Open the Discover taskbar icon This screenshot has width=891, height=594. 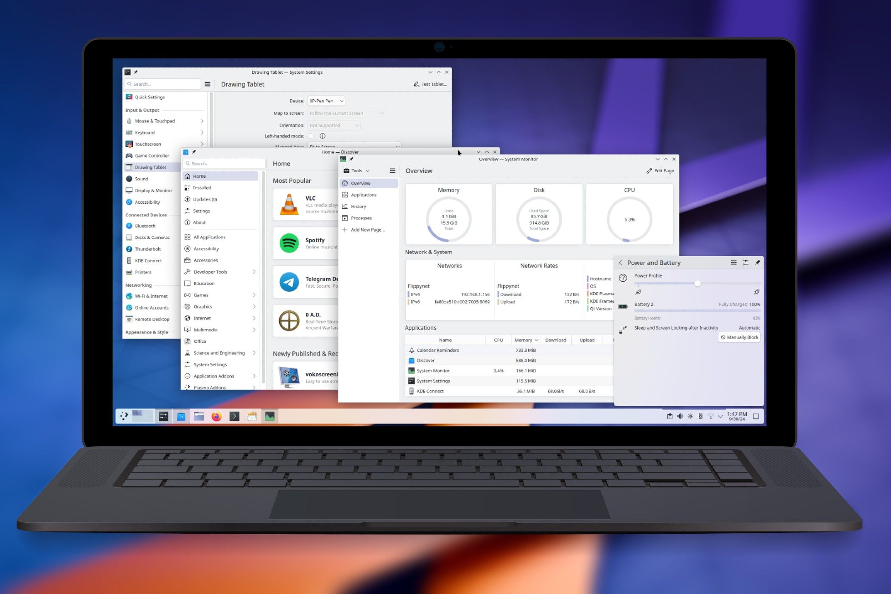[181, 416]
